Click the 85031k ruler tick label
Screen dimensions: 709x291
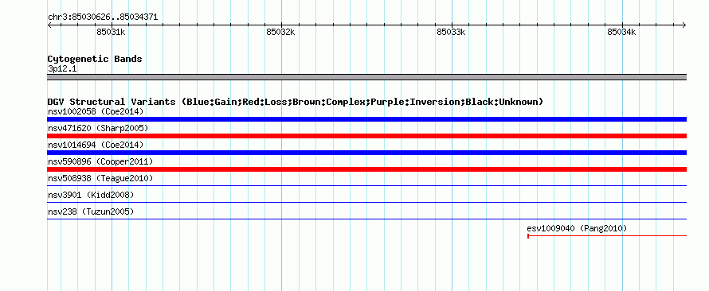click(111, 32)
